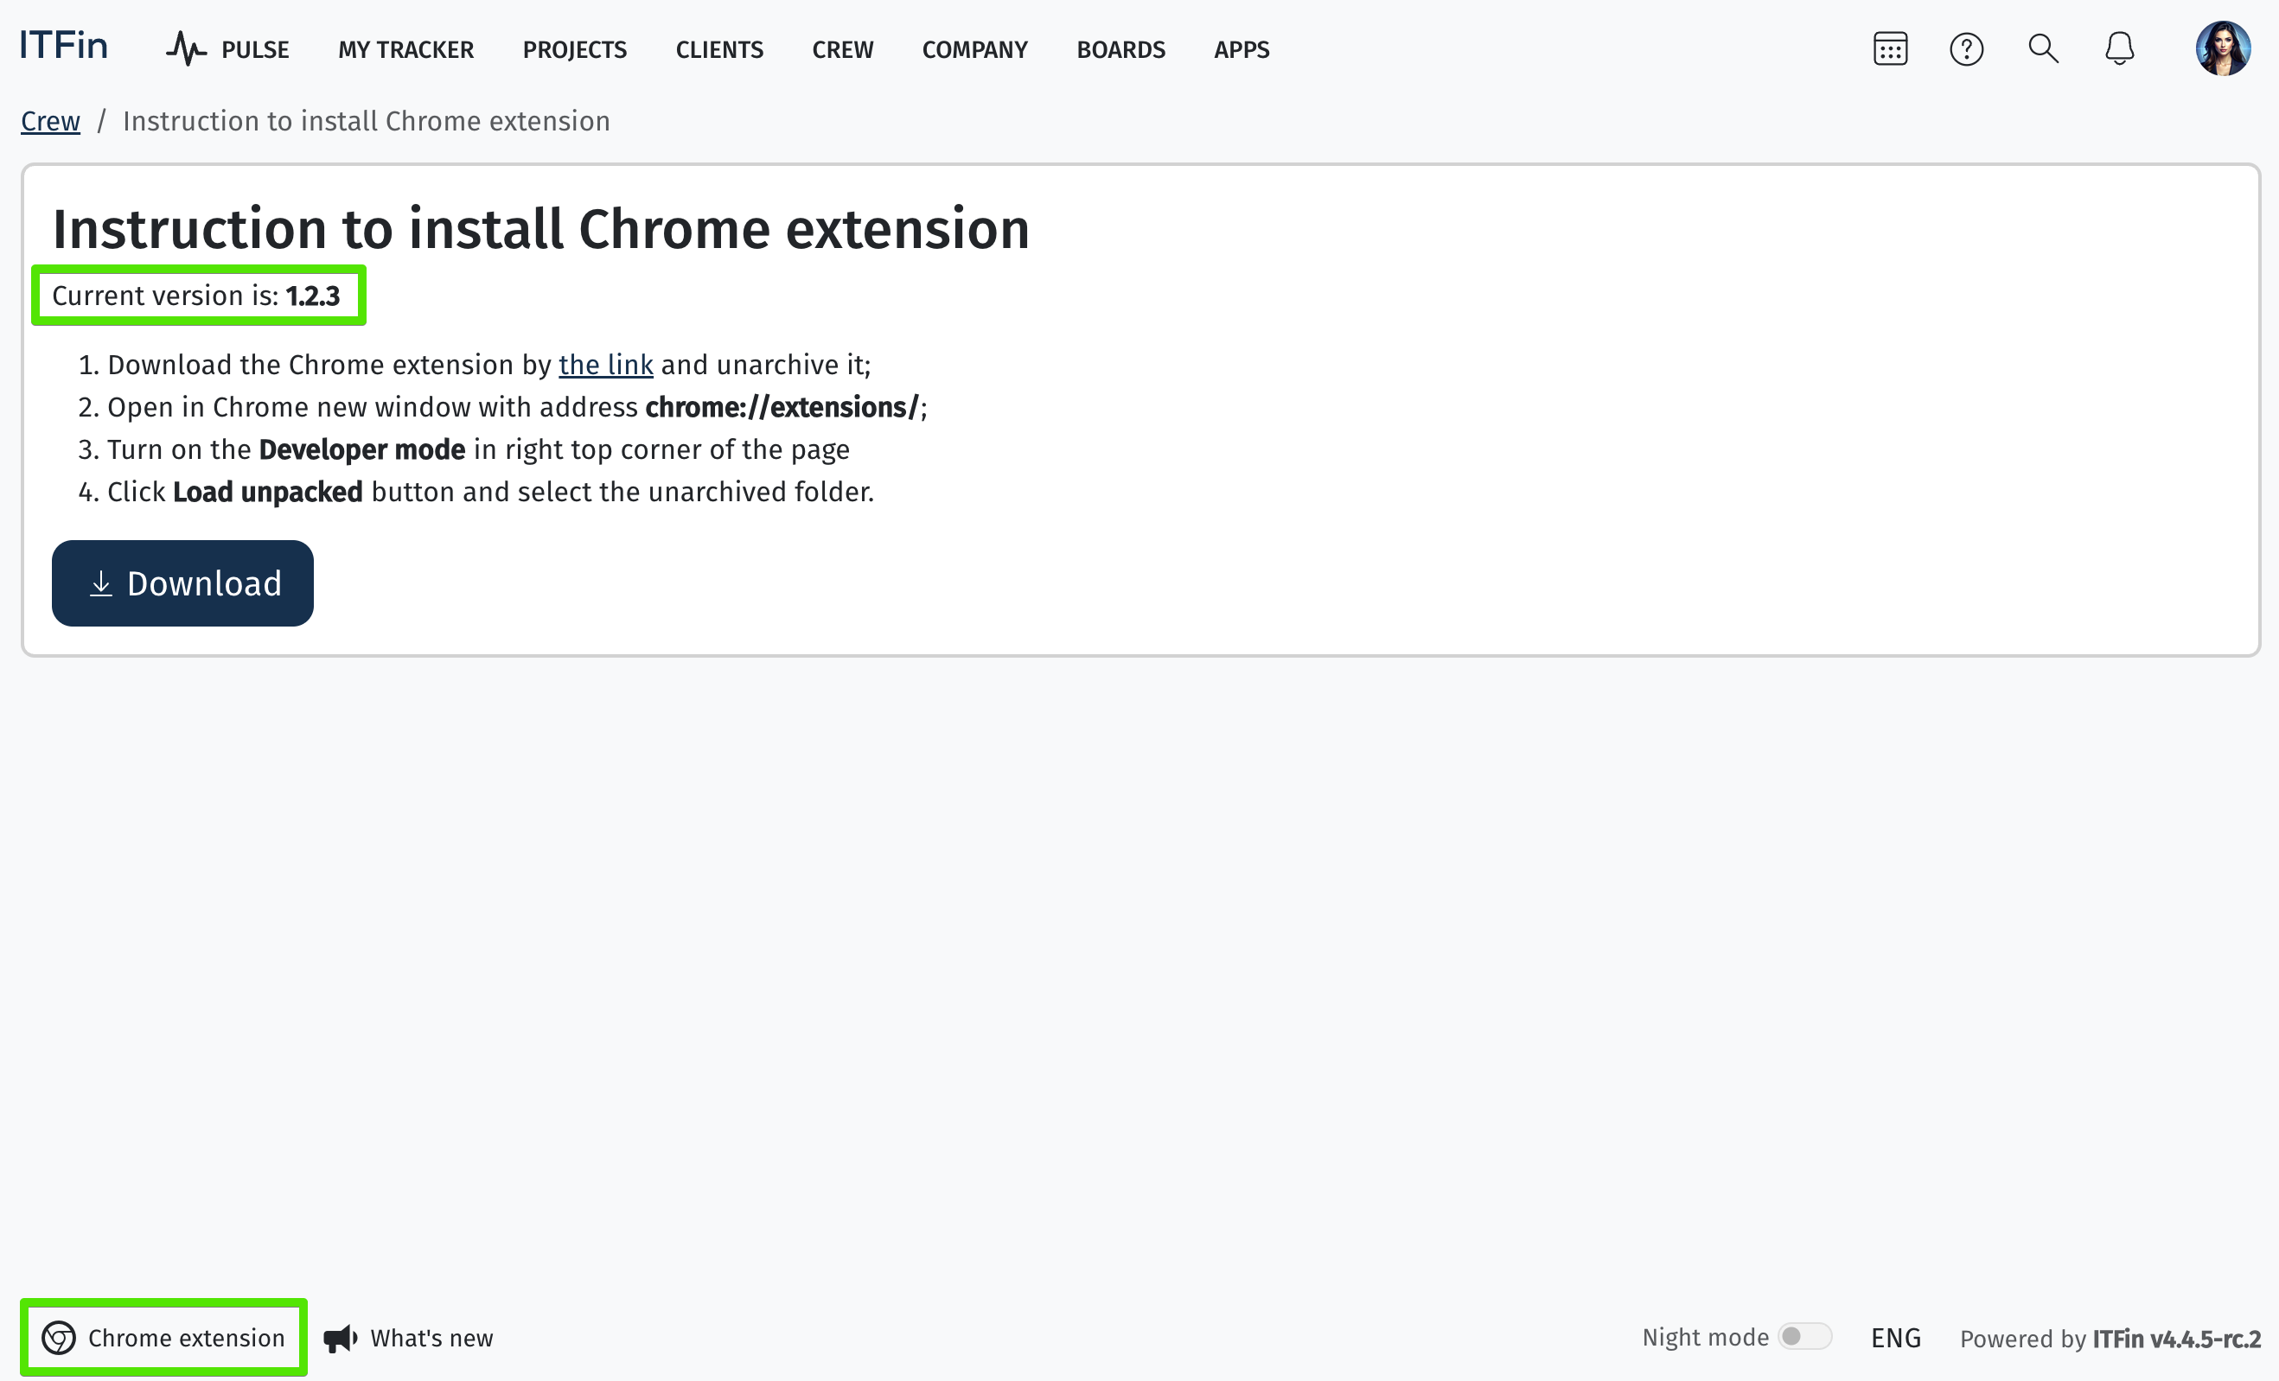
Task: Open the PROJECTS menu
Action: (574, 50)
